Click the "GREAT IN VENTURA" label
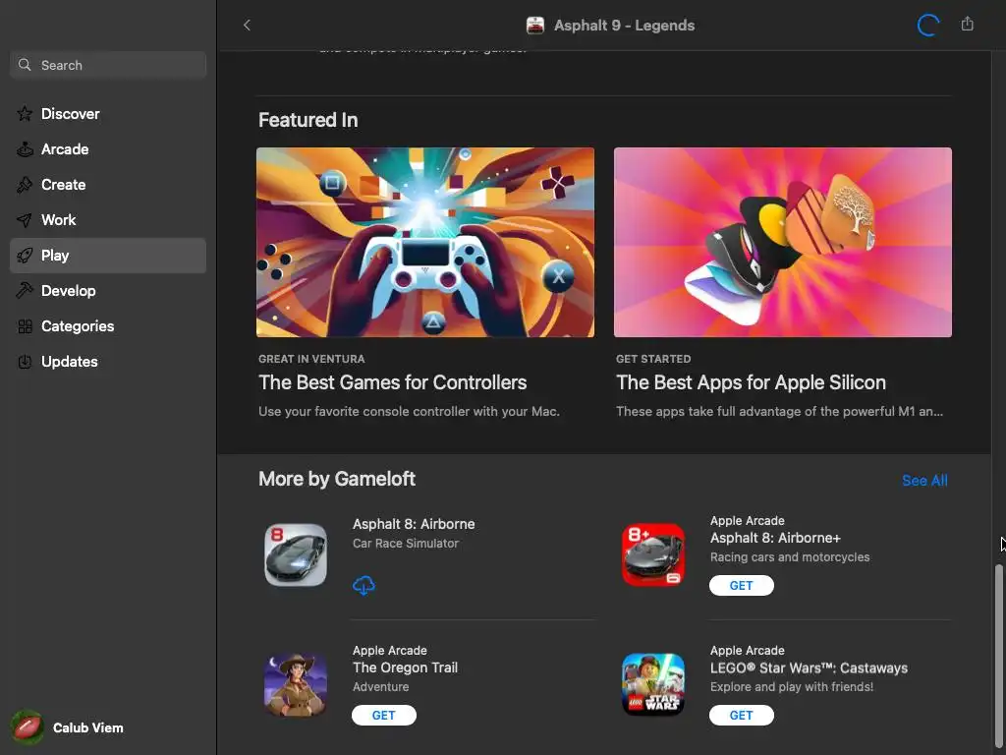This screenshot has width=1006, height=755. 311,359
